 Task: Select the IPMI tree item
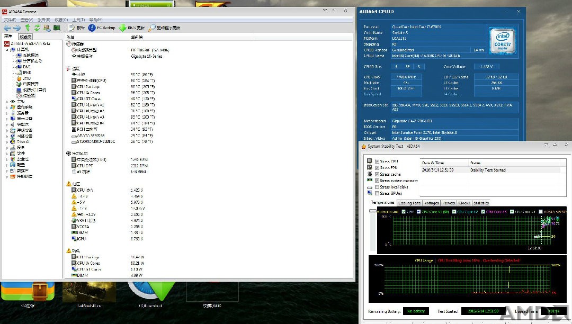click(24, 73)
